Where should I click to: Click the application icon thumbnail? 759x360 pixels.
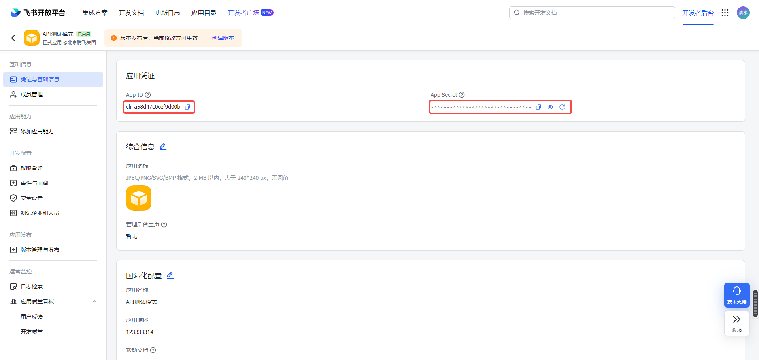139,198
